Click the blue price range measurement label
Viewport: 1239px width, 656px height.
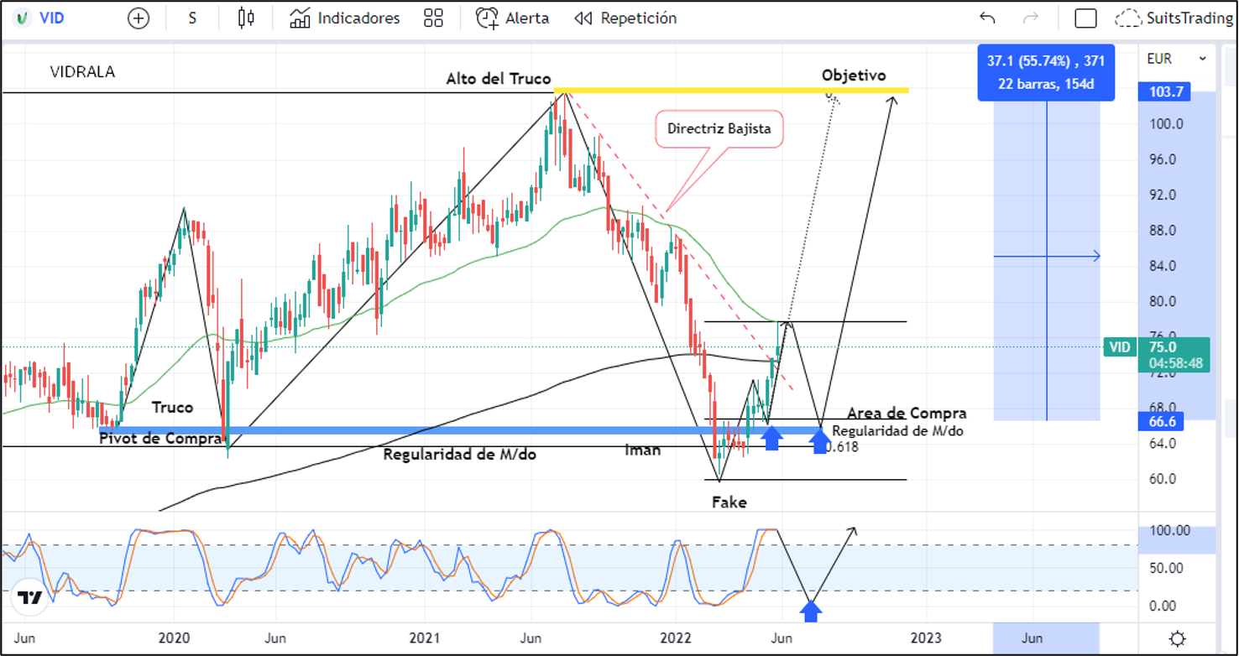[x=1046, y=72]
